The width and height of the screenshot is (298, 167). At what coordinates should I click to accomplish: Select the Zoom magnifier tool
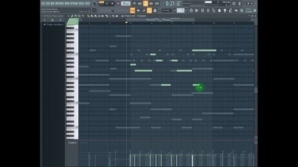[114, 16]
